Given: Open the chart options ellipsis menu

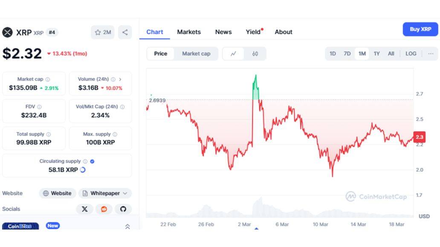Looking at the screenshot, I should click(x=431, y=54).
